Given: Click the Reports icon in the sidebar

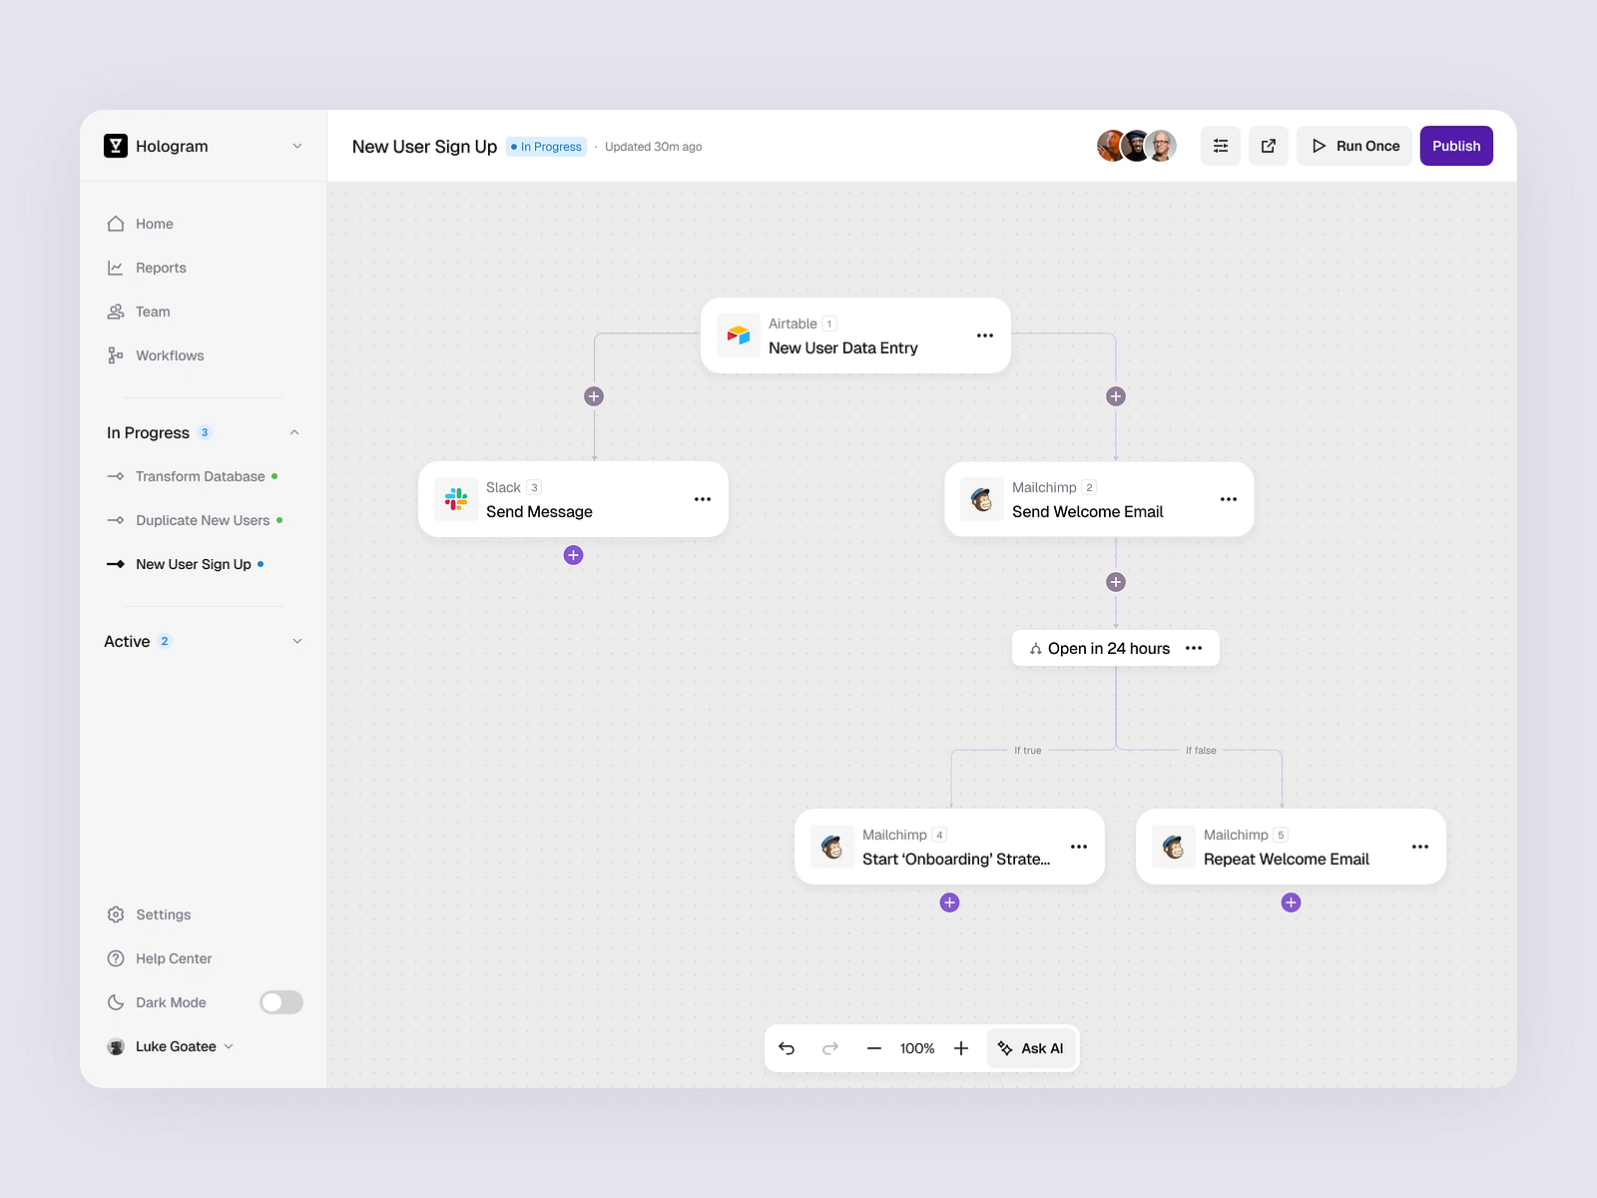Looking at the screenshot, I should tap(116, 268).
